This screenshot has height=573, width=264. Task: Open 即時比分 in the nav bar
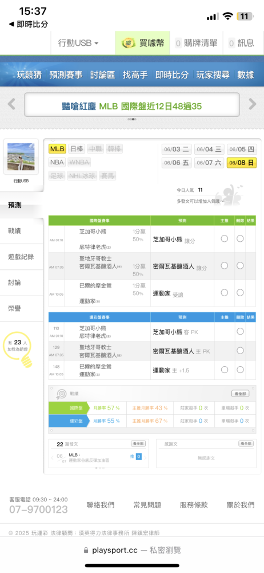pos(172,75)
